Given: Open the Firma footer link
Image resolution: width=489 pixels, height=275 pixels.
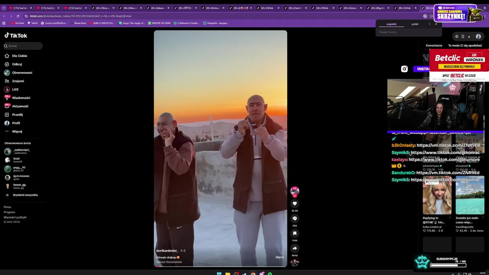Looking at the screenshot, I should (7, 207).
